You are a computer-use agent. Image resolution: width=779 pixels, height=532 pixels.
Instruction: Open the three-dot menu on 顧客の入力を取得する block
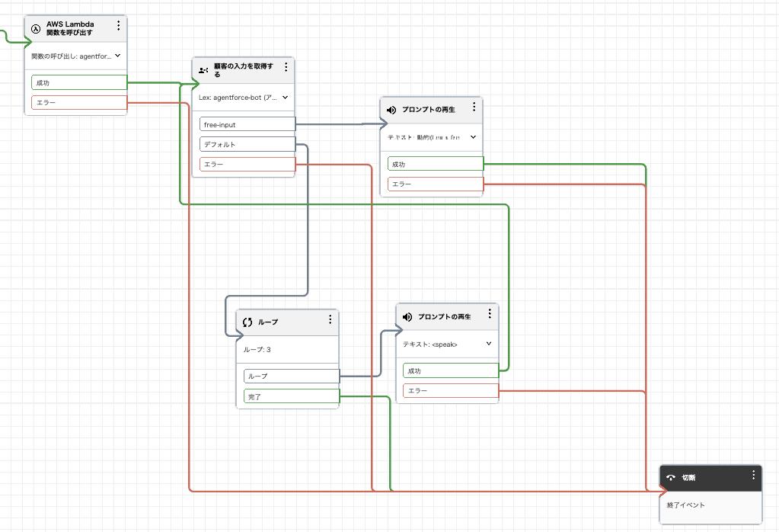pos(286,66)
